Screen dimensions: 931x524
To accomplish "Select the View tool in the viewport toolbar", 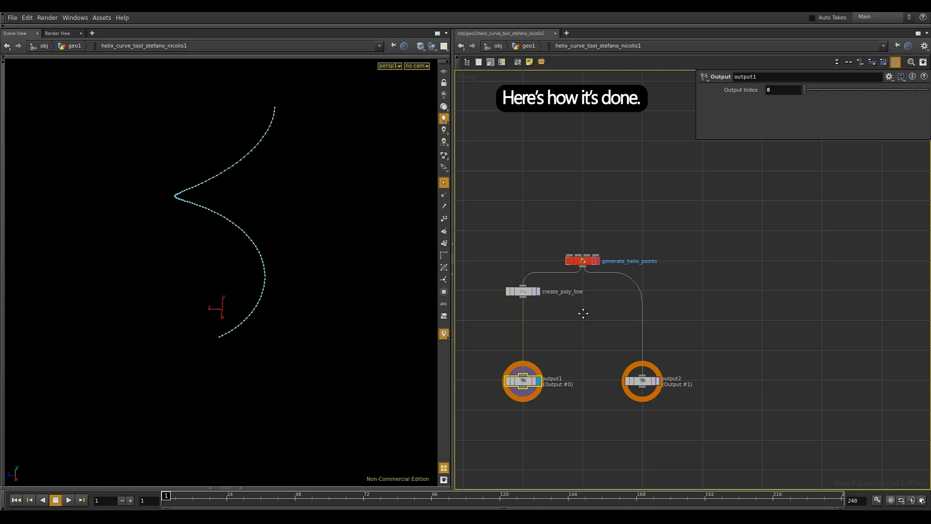I will click(445, 71).
